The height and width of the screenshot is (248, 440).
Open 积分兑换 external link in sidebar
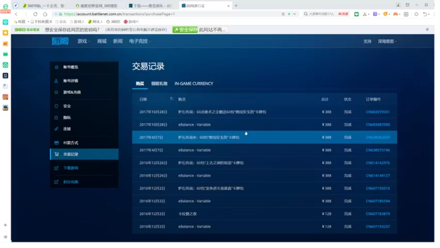(x=70, y=182)
